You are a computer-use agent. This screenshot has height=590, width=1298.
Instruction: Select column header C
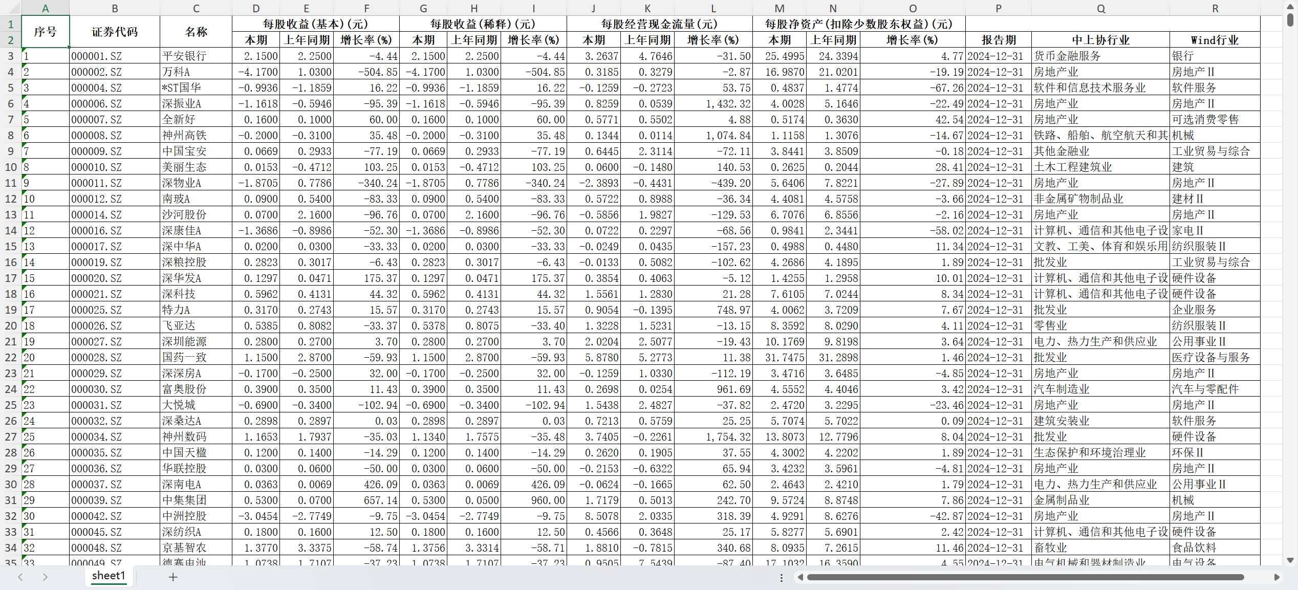196,8
